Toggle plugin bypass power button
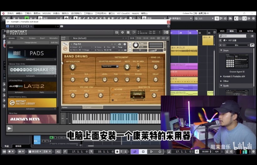Image resolution: width=257 pixels, height=165 pixels. (8, 26)
